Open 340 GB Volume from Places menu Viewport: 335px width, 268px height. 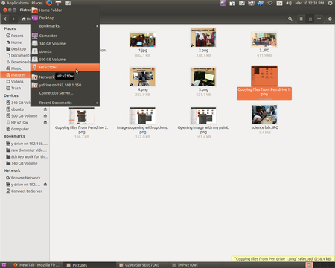tap(65, 44)
